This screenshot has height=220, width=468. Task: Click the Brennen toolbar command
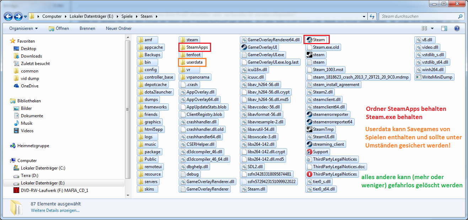click(87, 28)
